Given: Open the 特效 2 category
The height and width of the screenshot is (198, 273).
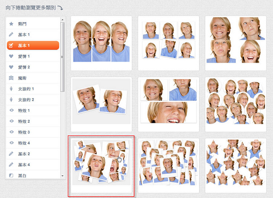Looking at the screenshot, I should tap(33, 121).
